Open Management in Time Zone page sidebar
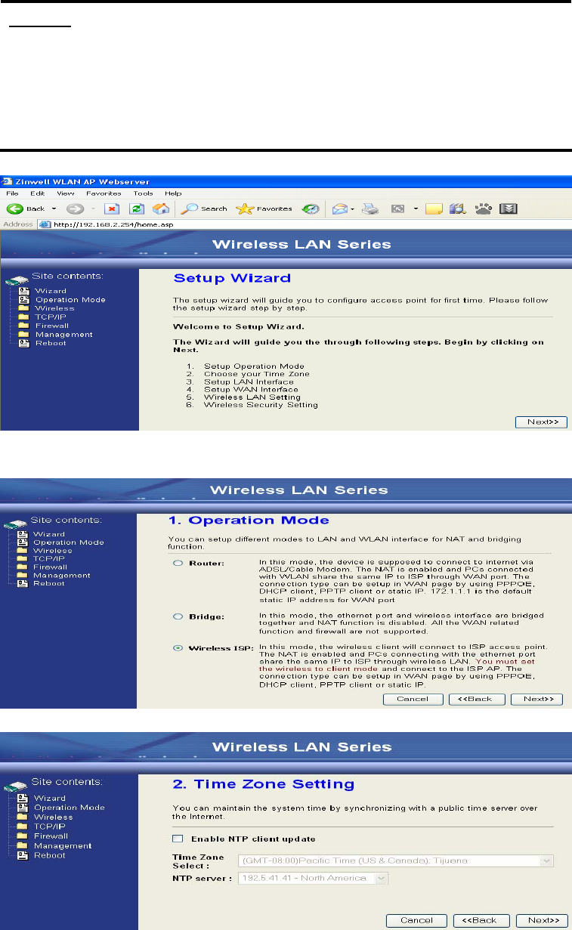 (63, 845)
